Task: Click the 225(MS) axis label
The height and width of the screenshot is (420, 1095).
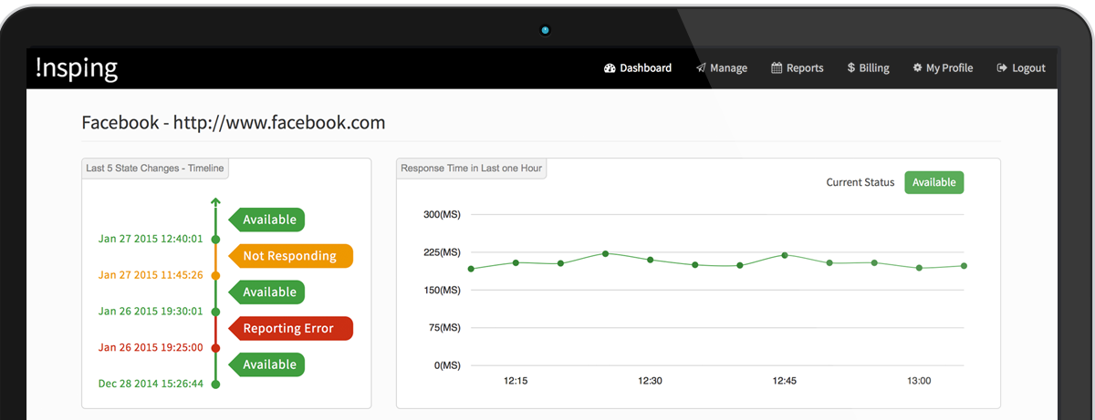Action: tap(442, 252)
